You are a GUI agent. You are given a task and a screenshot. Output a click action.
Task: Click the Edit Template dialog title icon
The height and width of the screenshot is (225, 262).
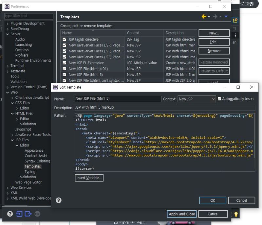click(x=56, y=87)
